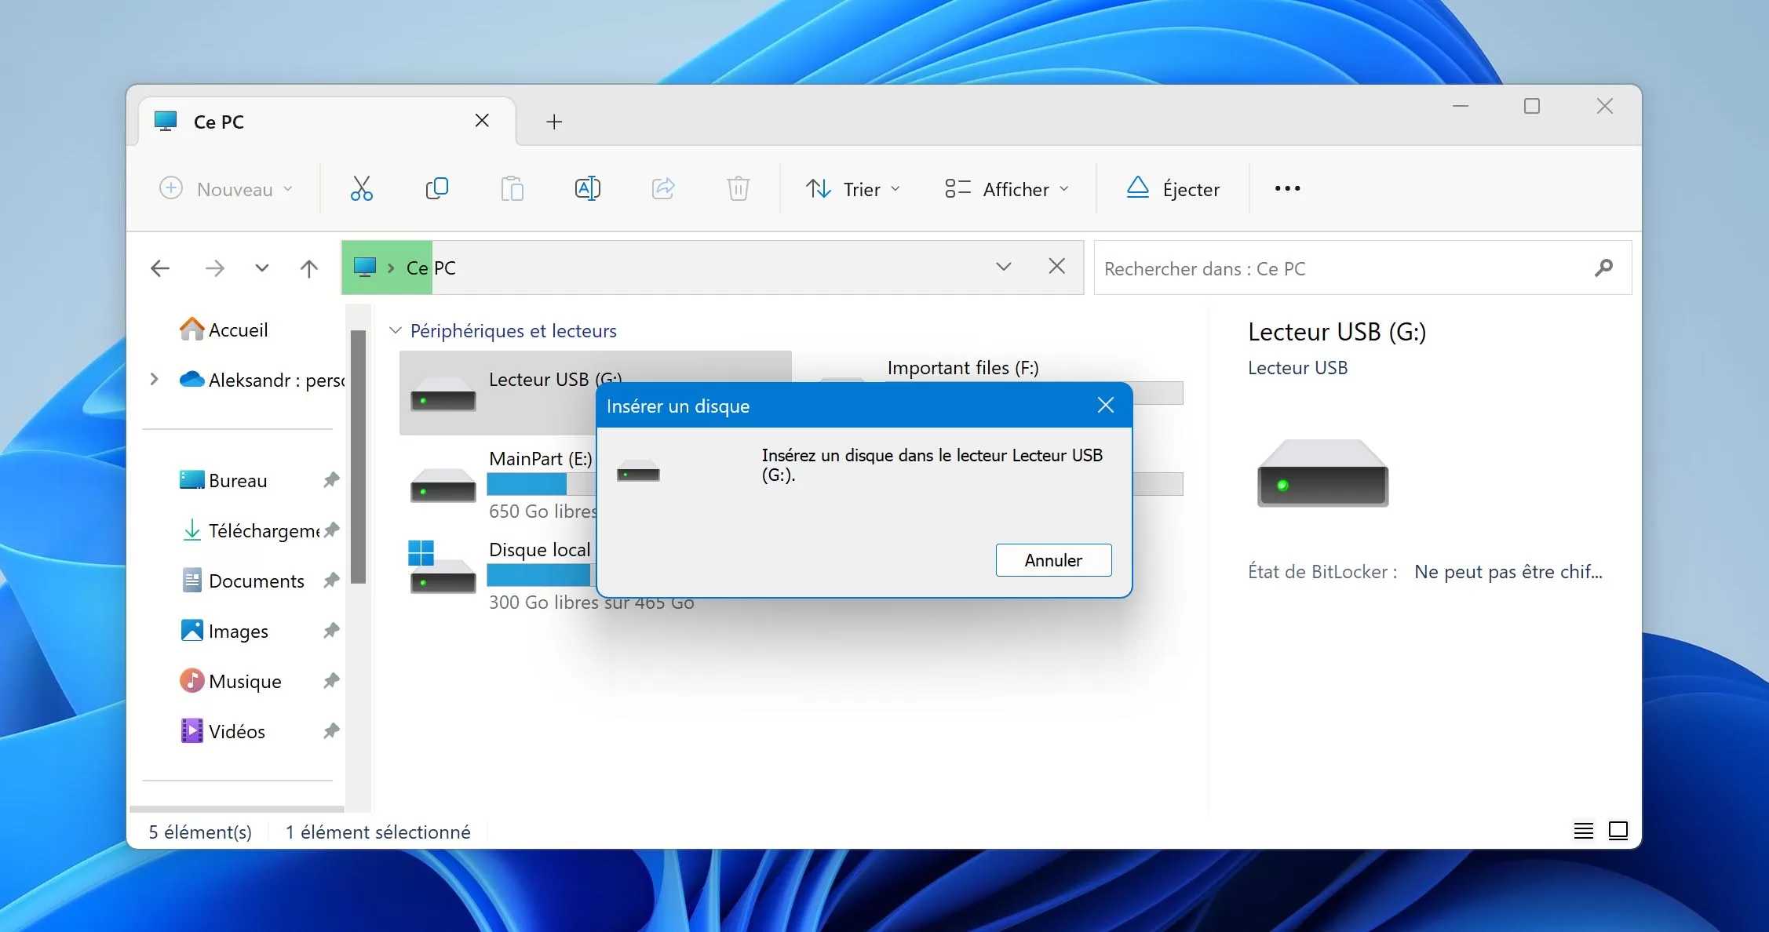Screen dimensions: 1769x932
Task: Select the Documents sidebar item
Action: coord(256,581)
